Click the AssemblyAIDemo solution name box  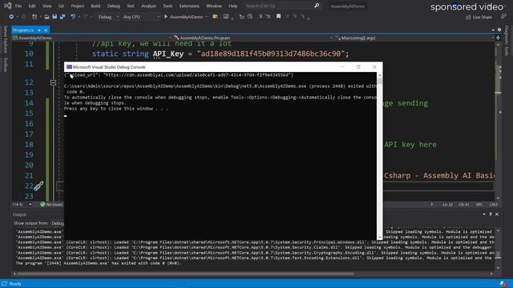point(347,6)
